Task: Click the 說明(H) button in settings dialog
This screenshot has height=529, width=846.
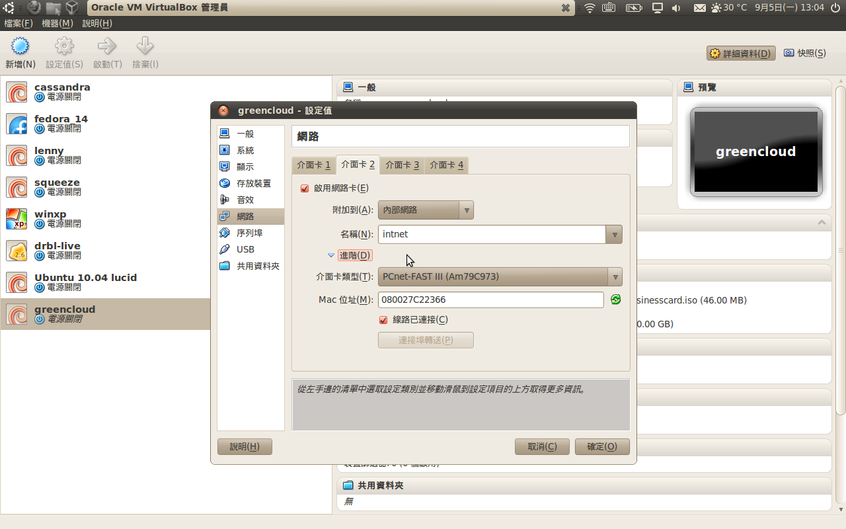Action: tap(245, 447)
